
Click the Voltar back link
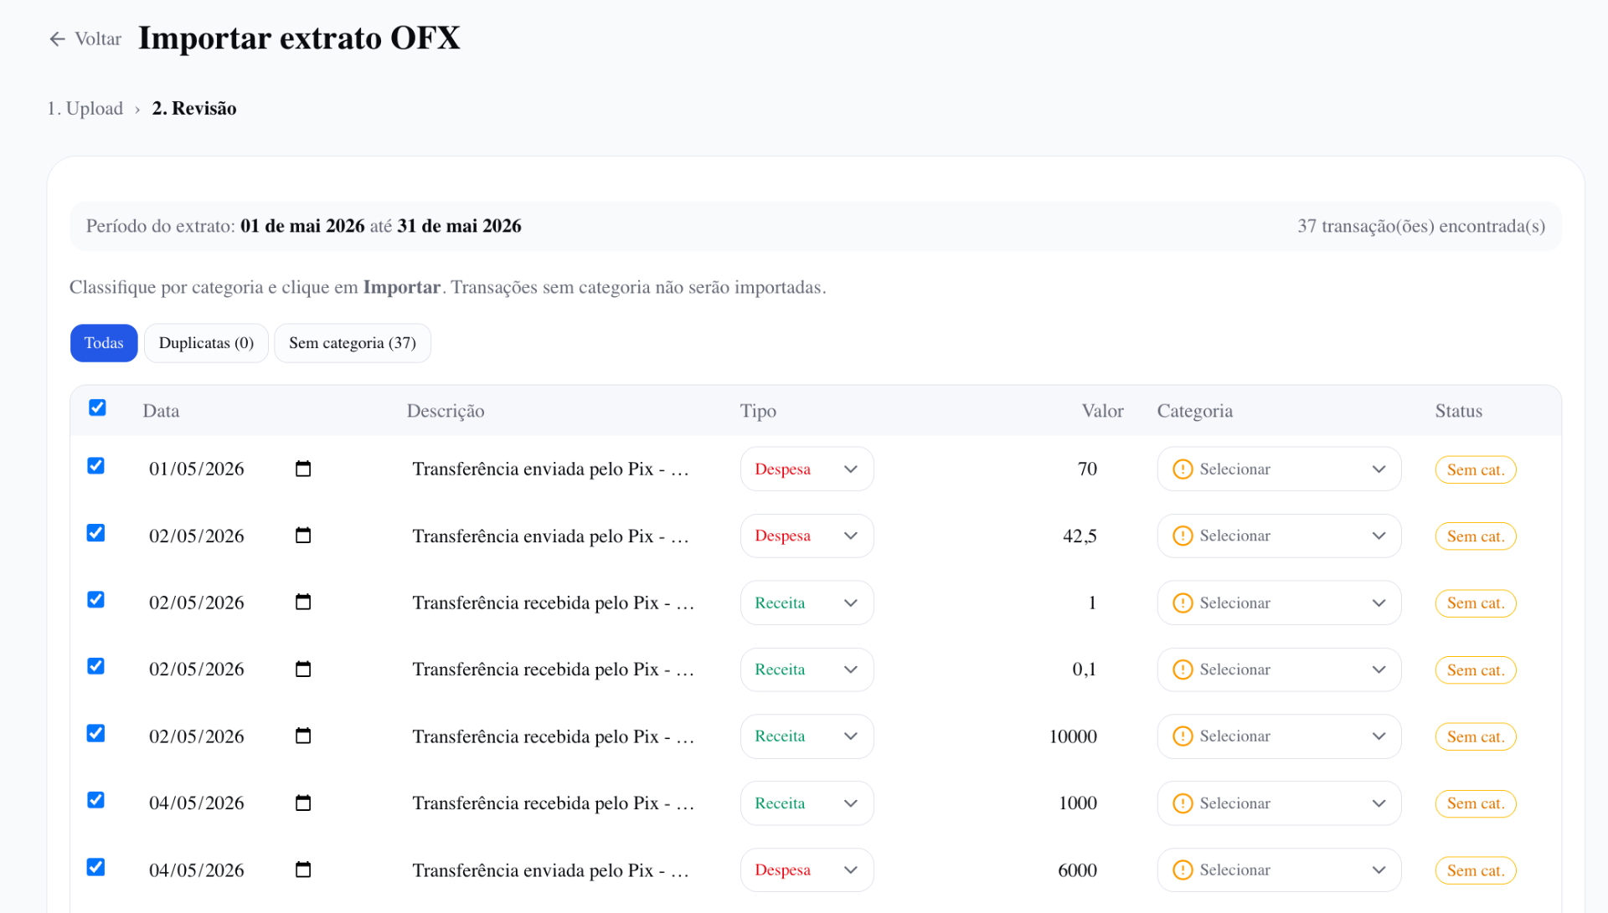pyautogui.click(x=85, y=38)
